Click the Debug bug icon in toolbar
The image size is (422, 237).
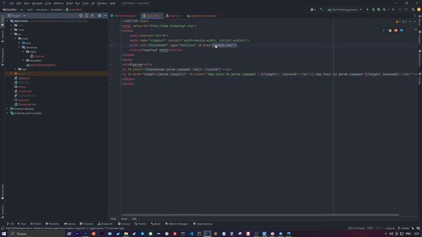373,9
